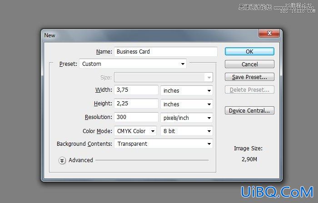Click the Image Size label
Screen dimensions: 318x203
click(248, 149)
